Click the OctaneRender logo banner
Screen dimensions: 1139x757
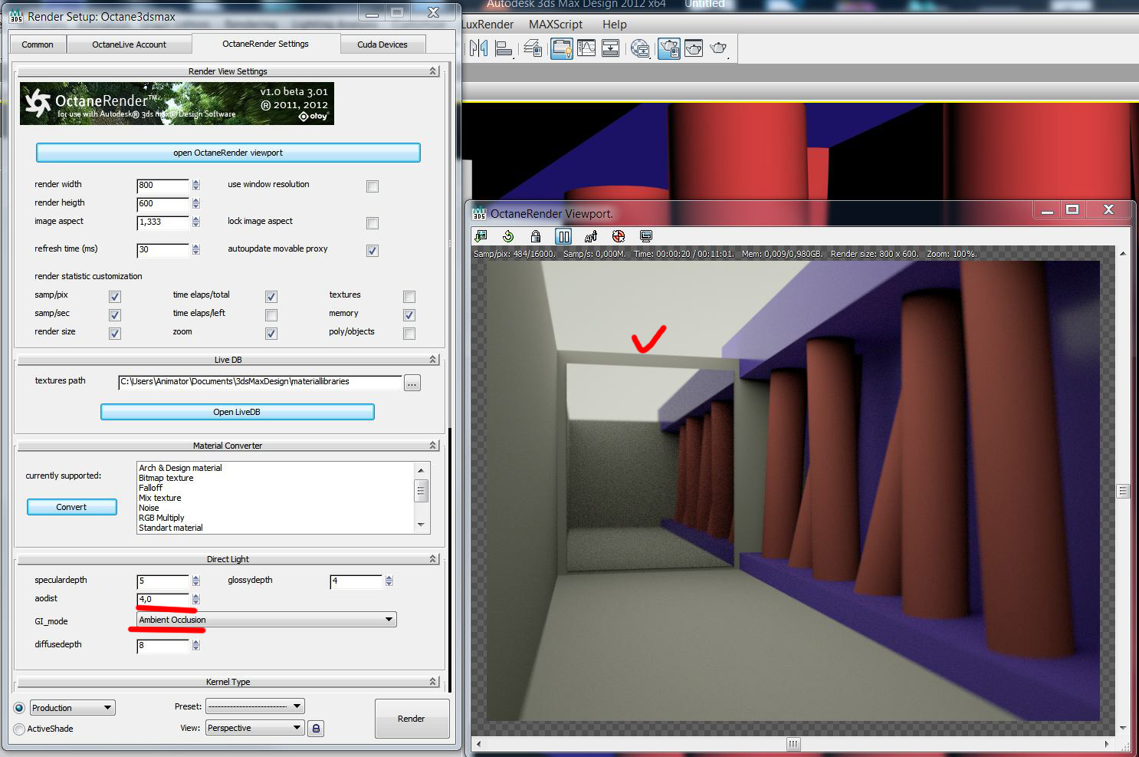tap(177, 104)
